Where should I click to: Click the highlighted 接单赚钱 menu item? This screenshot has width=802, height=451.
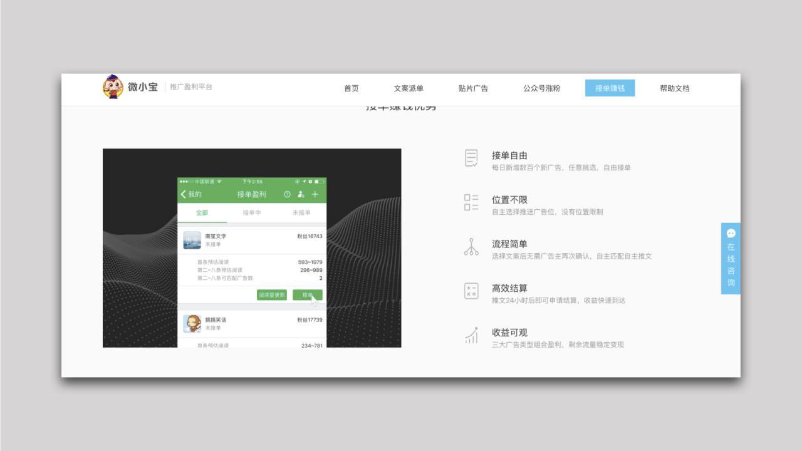point(610,88)
